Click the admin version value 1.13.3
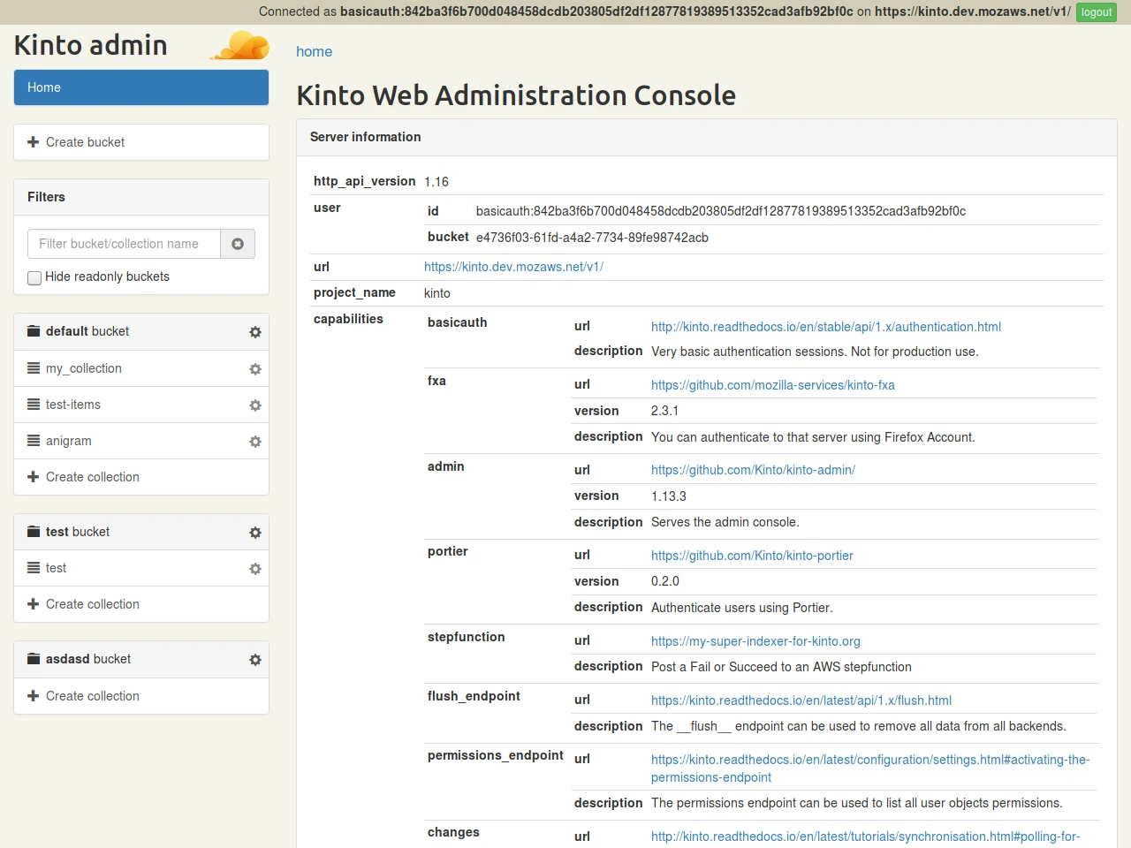Screen dimensions: 1131x848 (x=669, y=496)
